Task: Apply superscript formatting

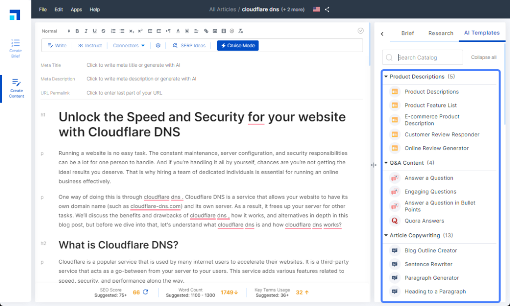Action: coord(140,31)
